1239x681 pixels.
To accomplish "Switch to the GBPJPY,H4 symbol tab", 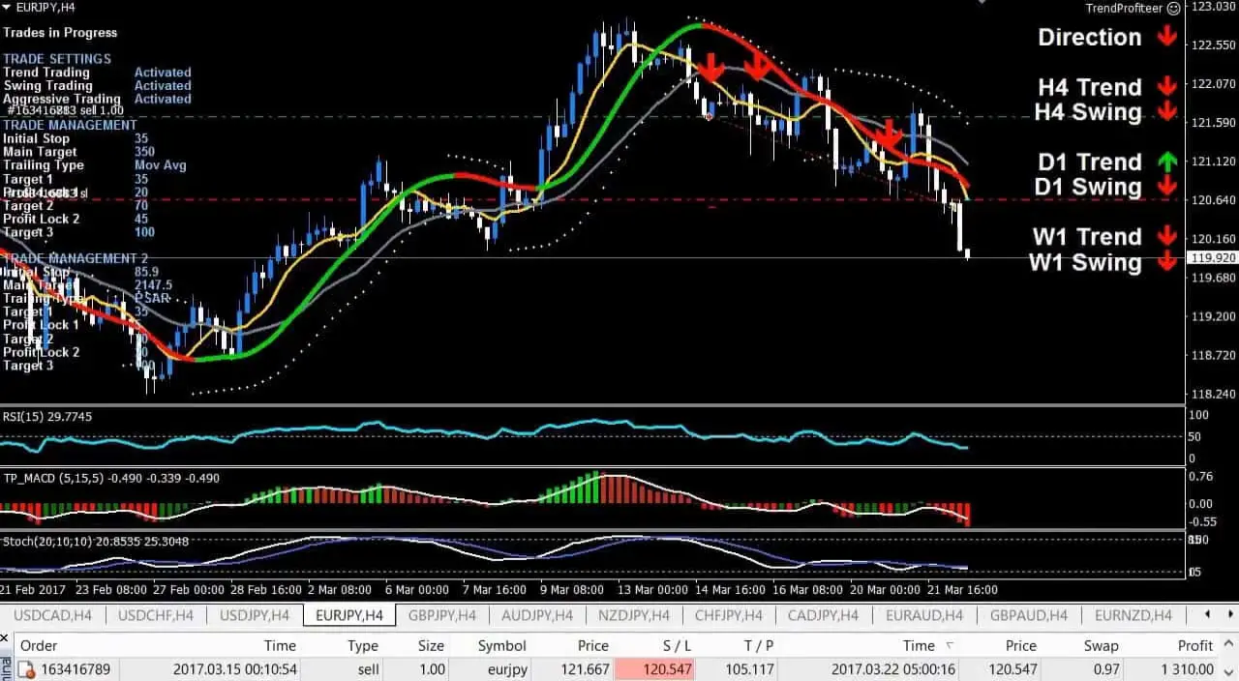I will pyautogui.click(x=443, y=614).
